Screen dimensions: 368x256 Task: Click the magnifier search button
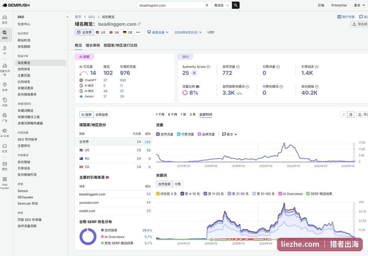[236, 5]
